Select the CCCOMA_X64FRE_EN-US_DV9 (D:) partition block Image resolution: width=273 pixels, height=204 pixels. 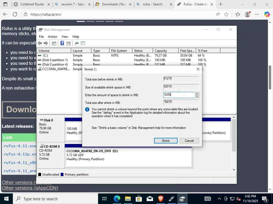(x=129, y=157)
